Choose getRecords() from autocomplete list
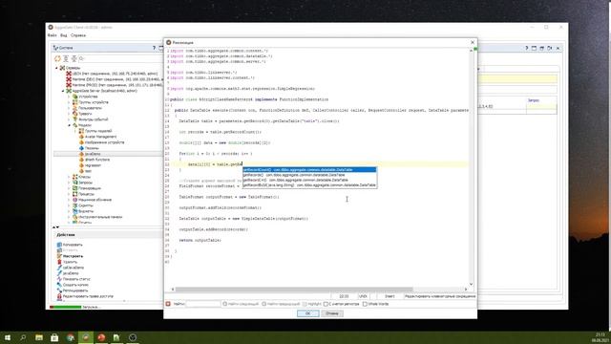 pyautogui.click(x=309, y=175)
